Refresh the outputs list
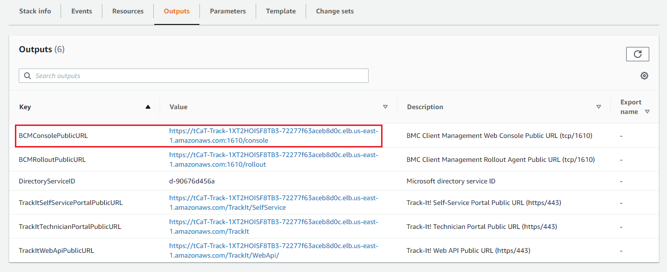 (x=637, y=54)
